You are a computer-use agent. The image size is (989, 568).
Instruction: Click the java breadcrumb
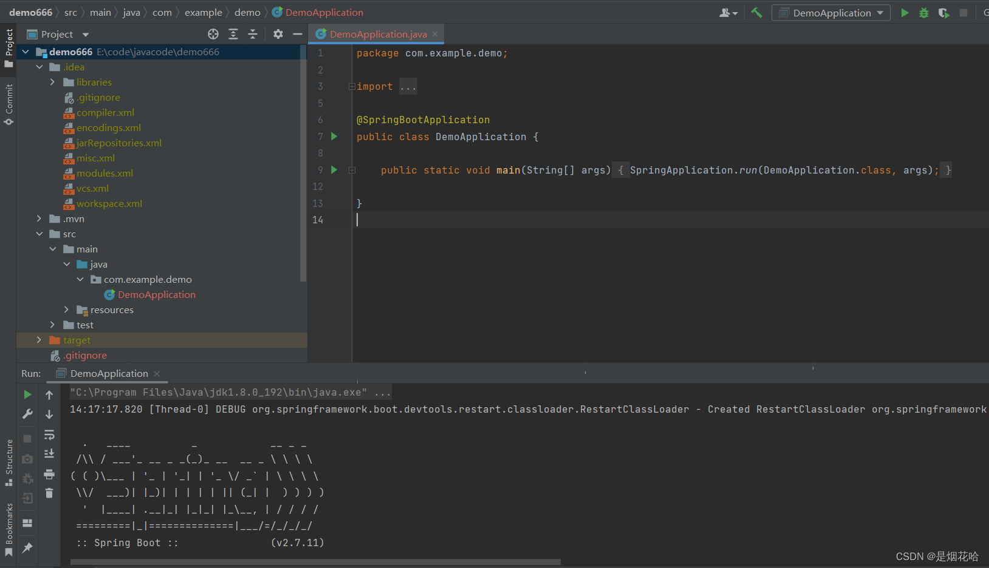(x=131, y=12)
